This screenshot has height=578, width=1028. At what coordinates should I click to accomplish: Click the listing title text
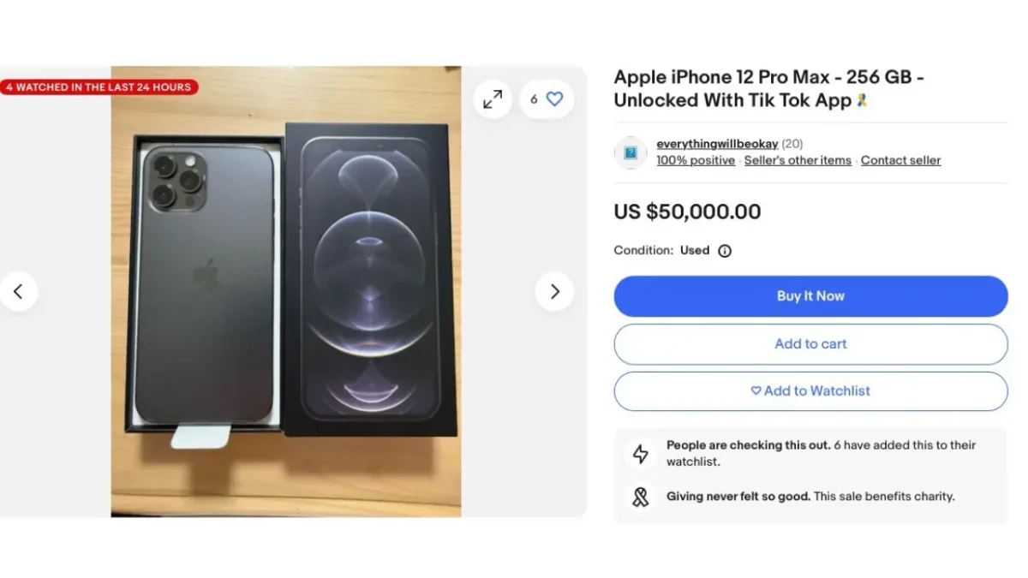tap(768, 88)
